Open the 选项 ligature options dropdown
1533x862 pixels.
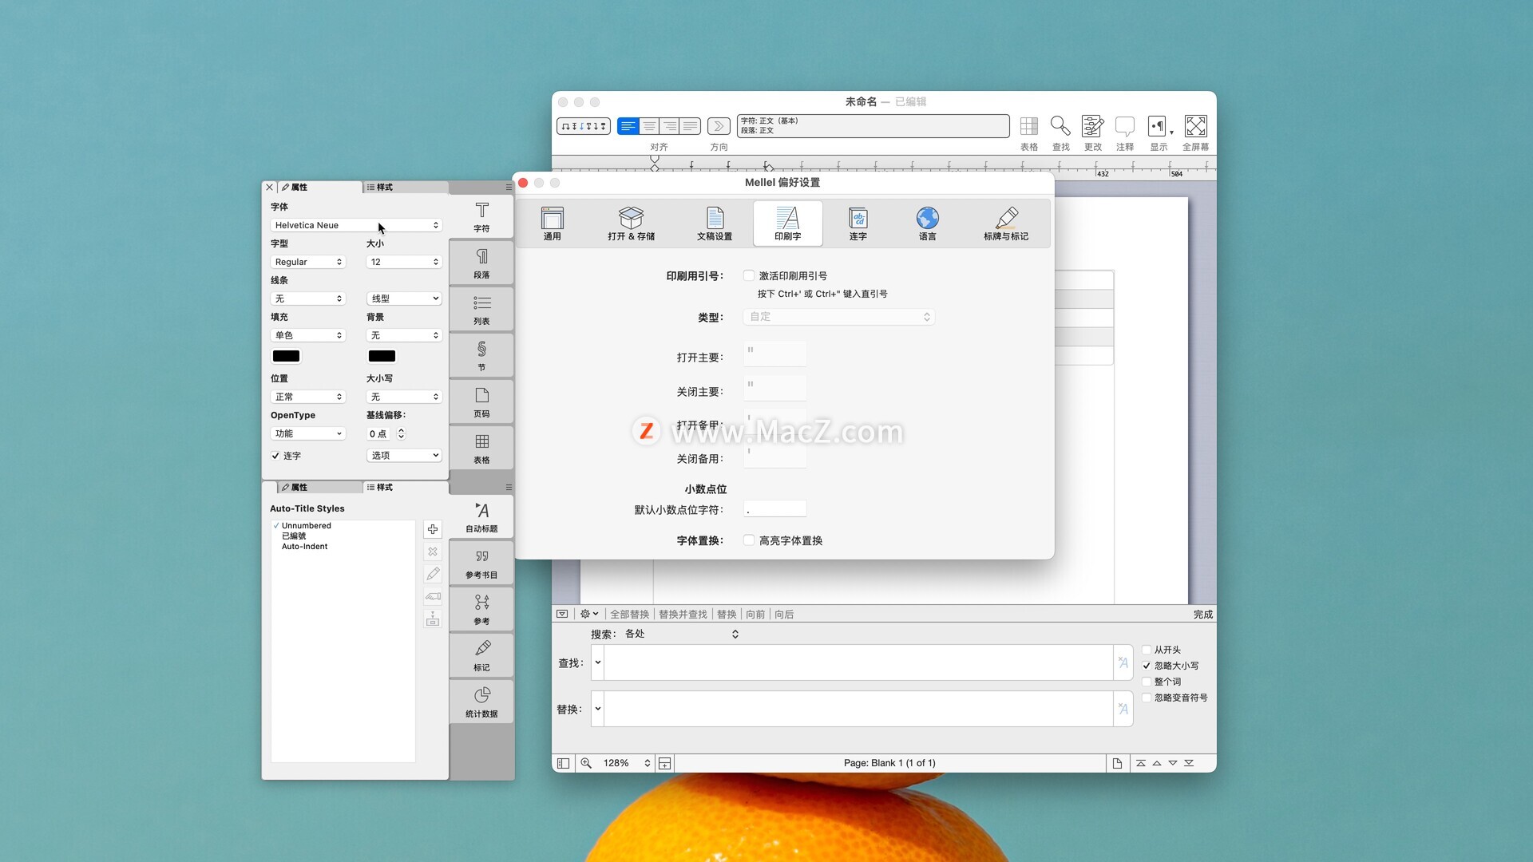pos(404,455)
